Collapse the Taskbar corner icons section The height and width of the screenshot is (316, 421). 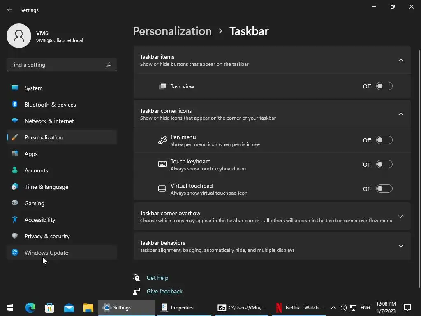tap(401, 114)
